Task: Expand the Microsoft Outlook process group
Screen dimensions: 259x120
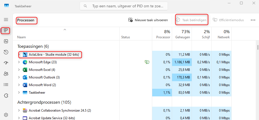Action: pos(19,77)
